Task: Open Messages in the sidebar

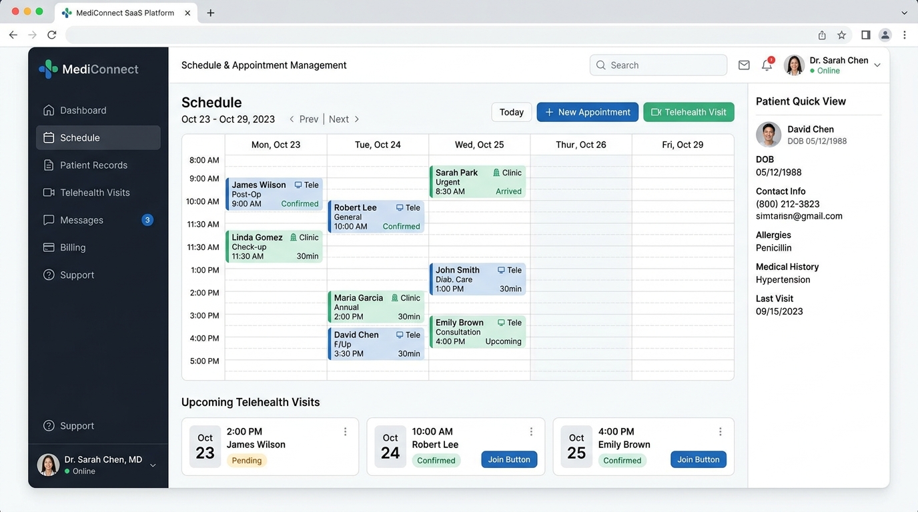Action: point(98,220)
